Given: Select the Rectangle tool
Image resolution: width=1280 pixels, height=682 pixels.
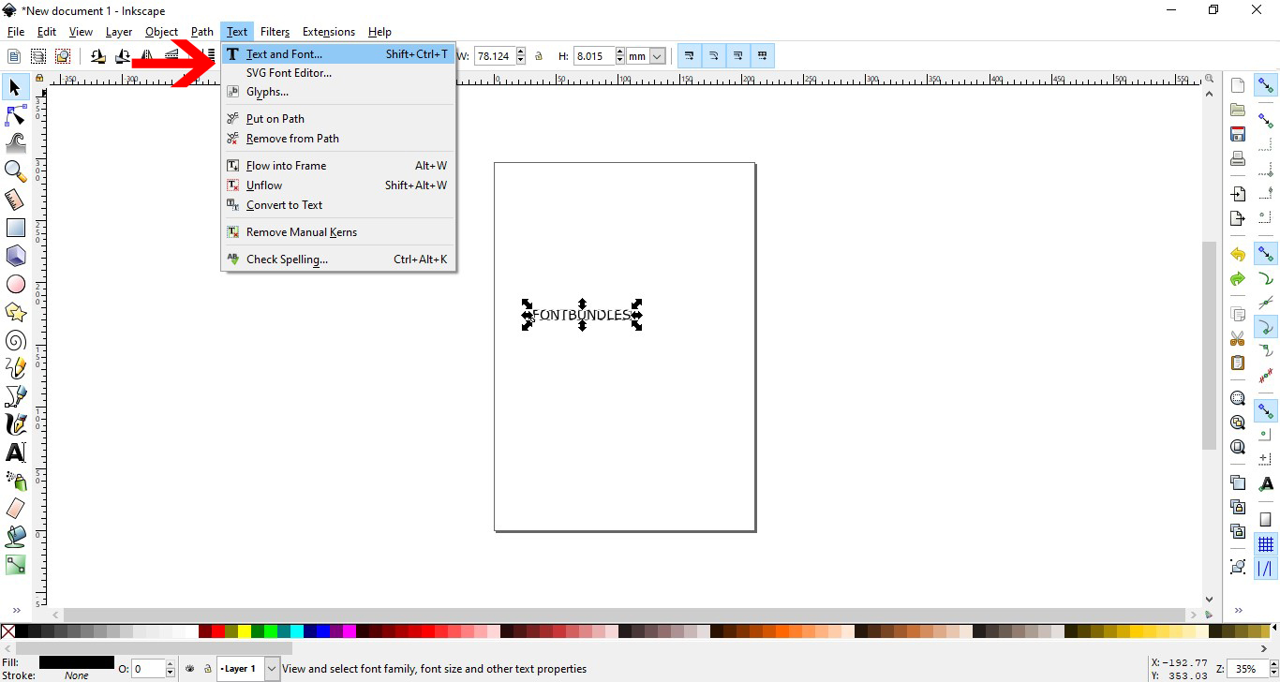Looking at the screenshot, I should click(x=15, y=228).
